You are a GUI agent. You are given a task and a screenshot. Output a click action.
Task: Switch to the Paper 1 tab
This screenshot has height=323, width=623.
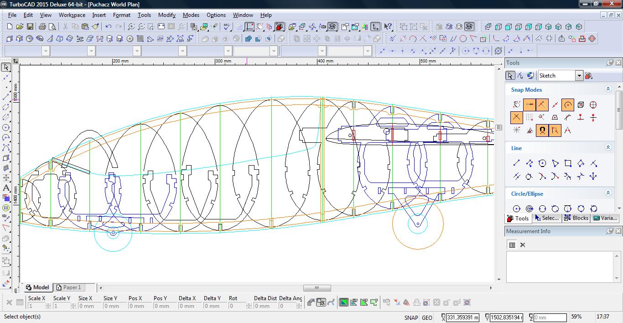point(68,287)
